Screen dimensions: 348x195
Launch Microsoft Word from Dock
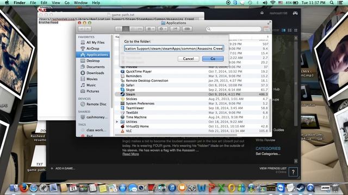(x=202, y=188)
